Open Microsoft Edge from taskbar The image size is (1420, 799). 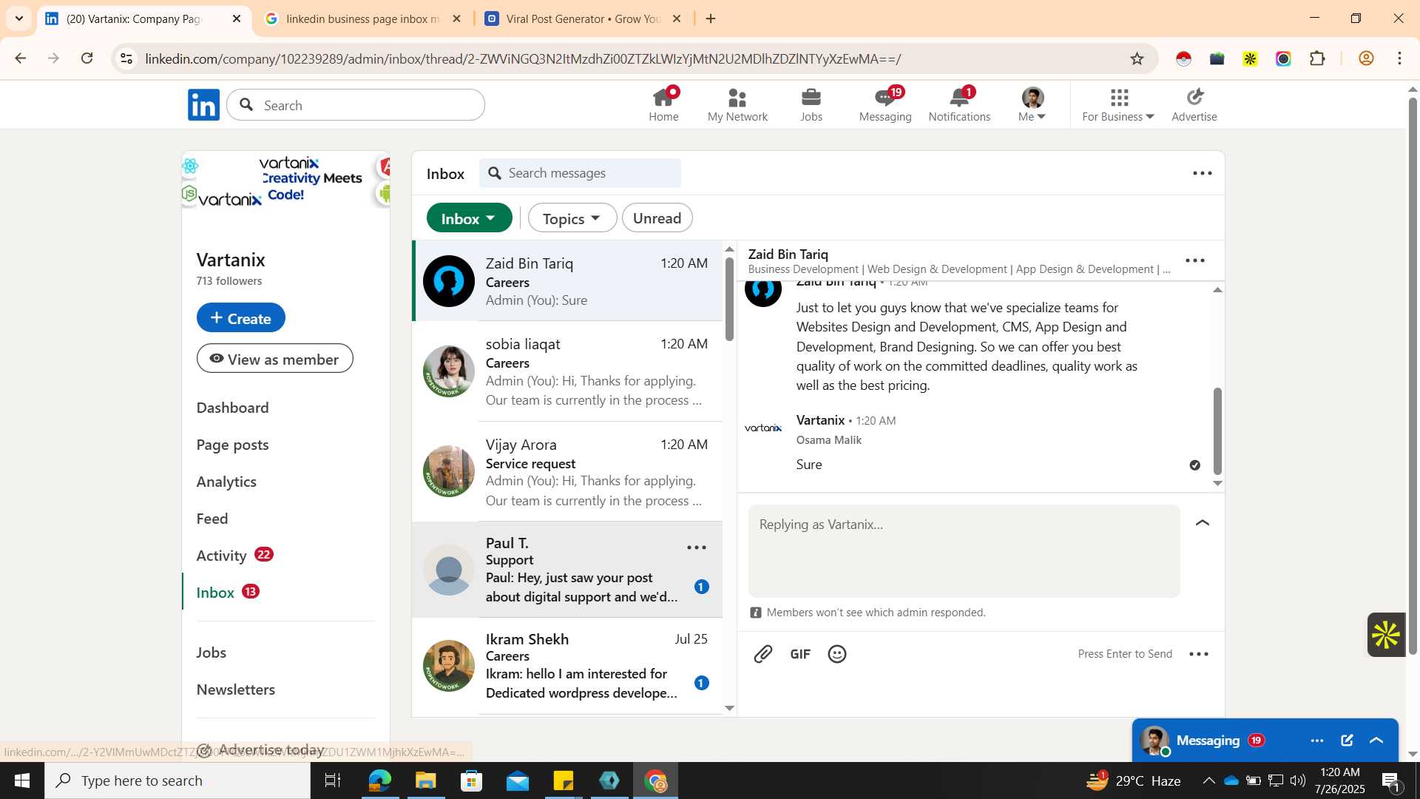point(379,781)
